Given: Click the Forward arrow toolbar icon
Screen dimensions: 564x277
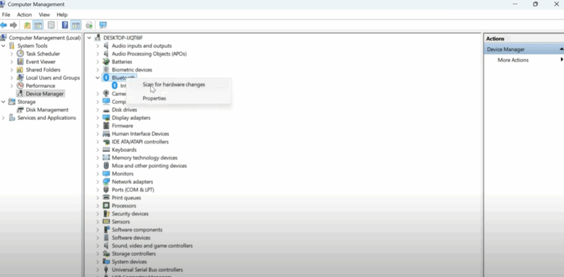Looking at the screenshot, I should [x=14, y=25].
